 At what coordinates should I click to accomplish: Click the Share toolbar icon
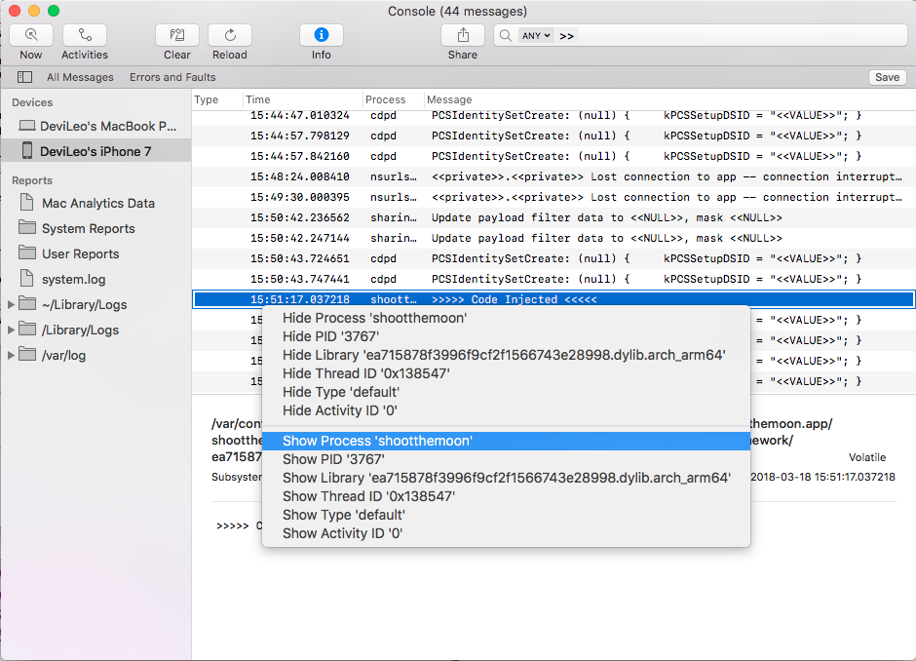[463, 35]
